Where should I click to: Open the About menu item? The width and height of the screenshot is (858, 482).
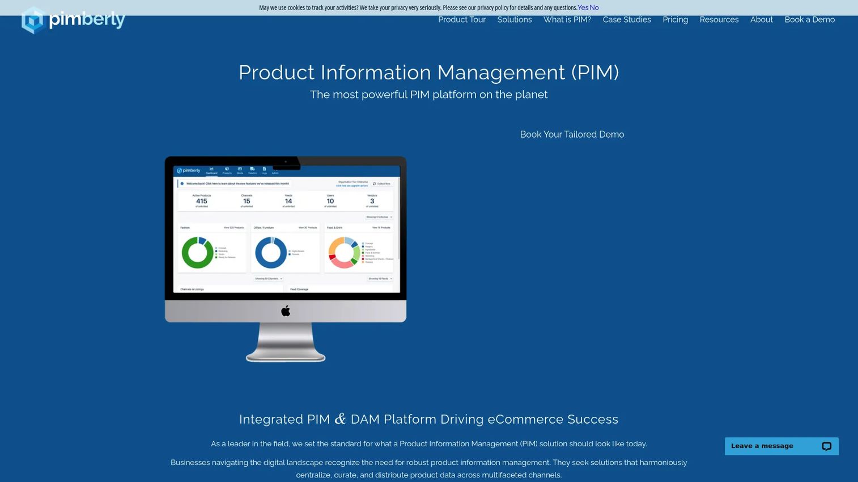[x=762, y=20]
